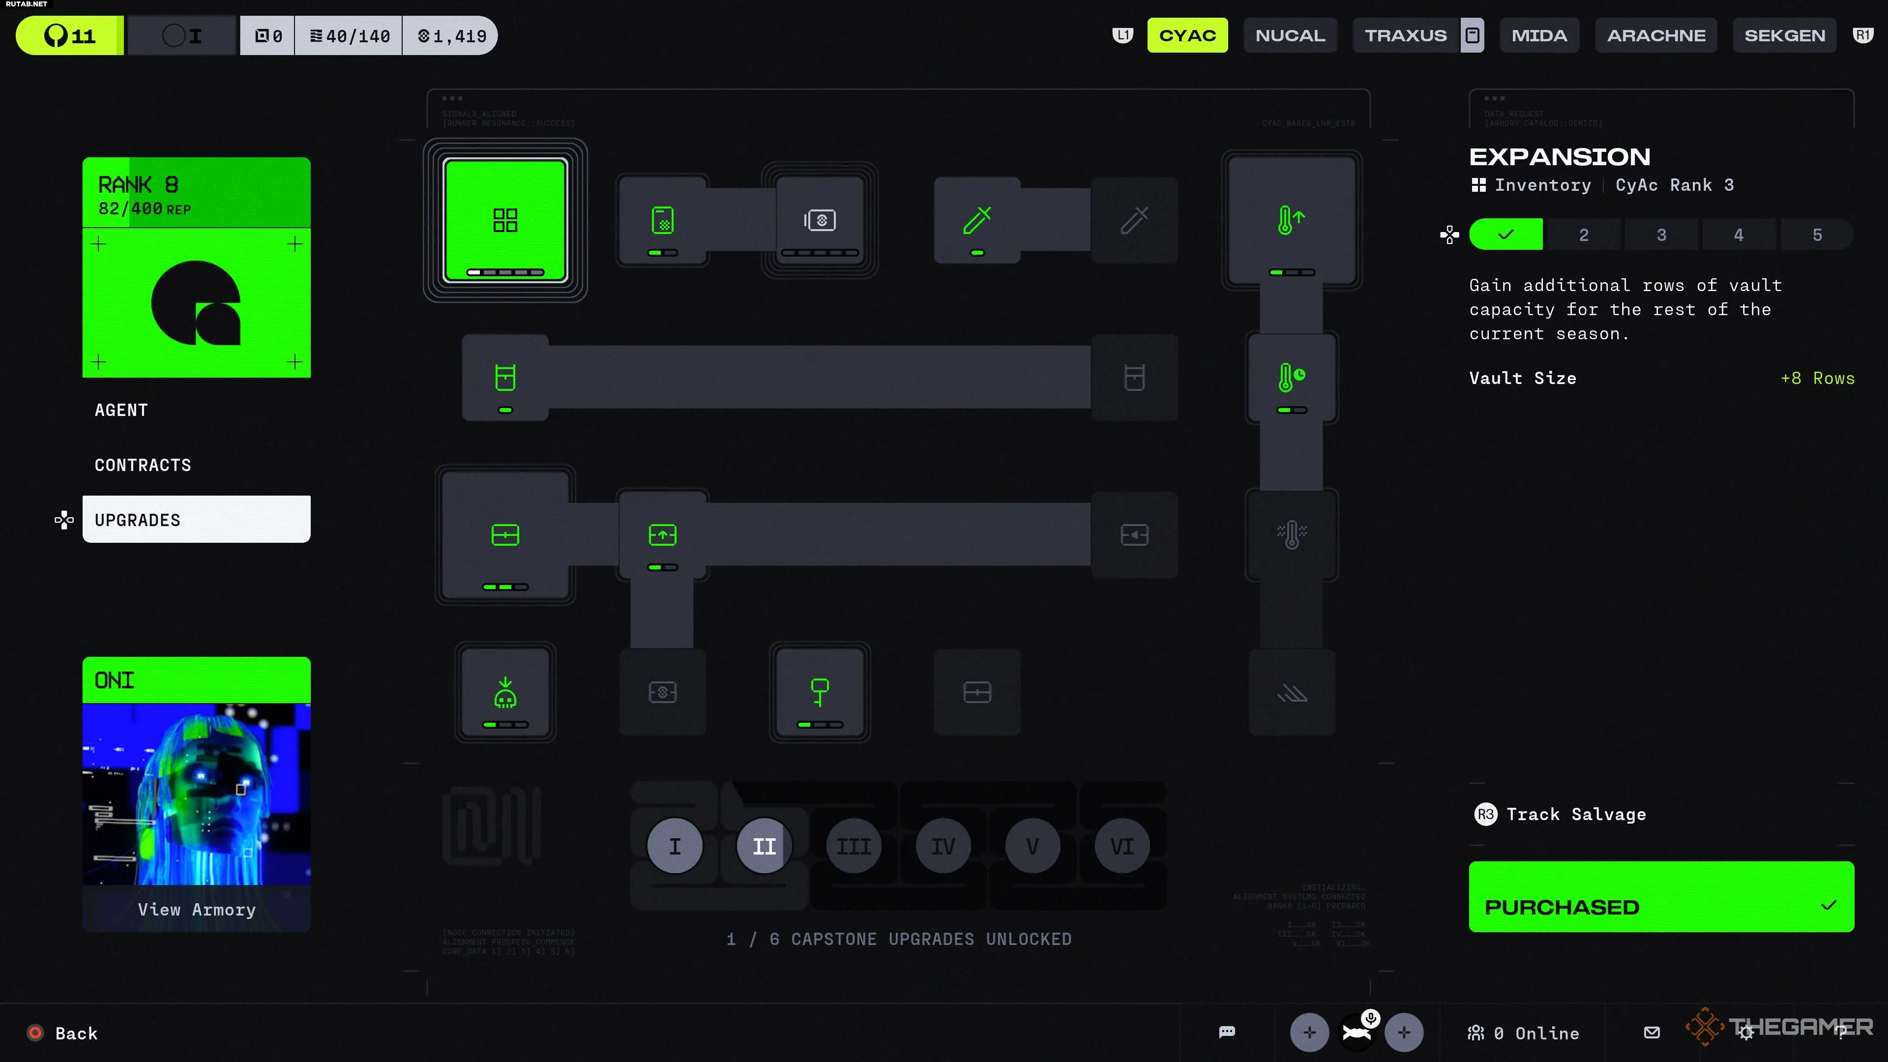Click the skull download upgrade node
Screen dimensions: 1888x1062
click(505, 693)
